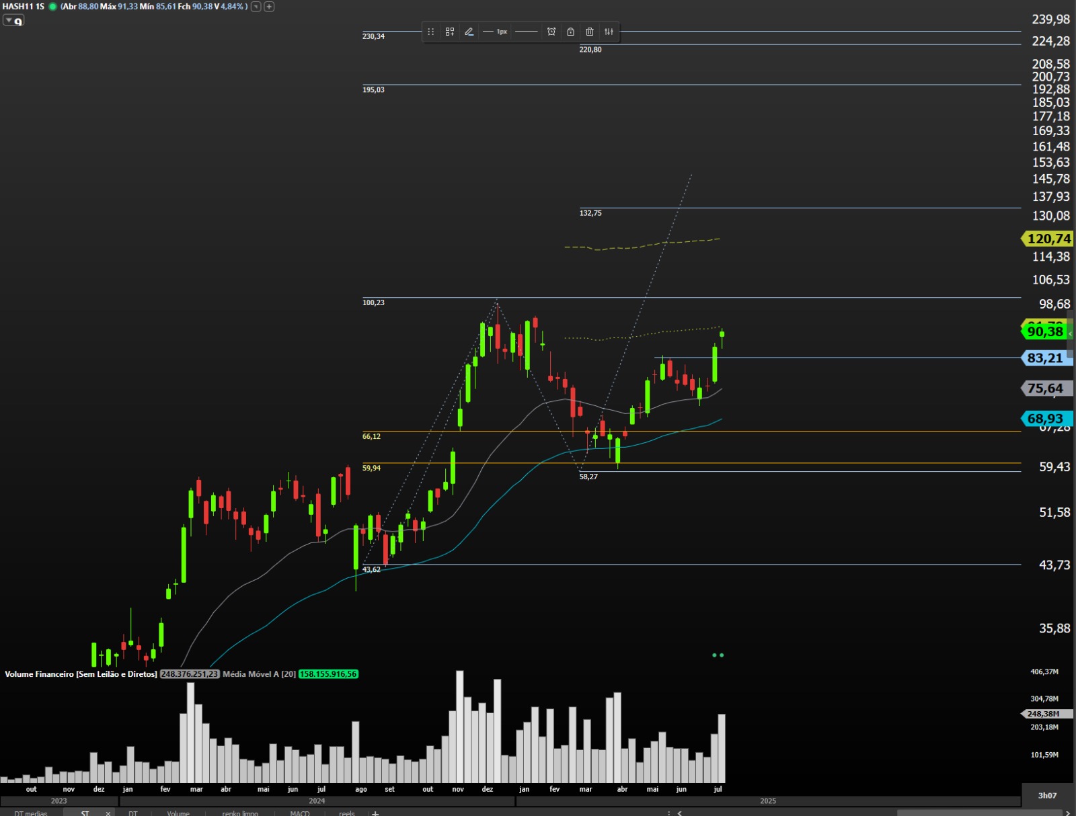Open the line style selector
The height and width of the screenshot is (816, 1076).
[x=527, y=32]
